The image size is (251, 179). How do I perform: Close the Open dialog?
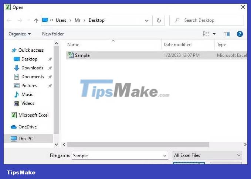[x=242, y=7]
